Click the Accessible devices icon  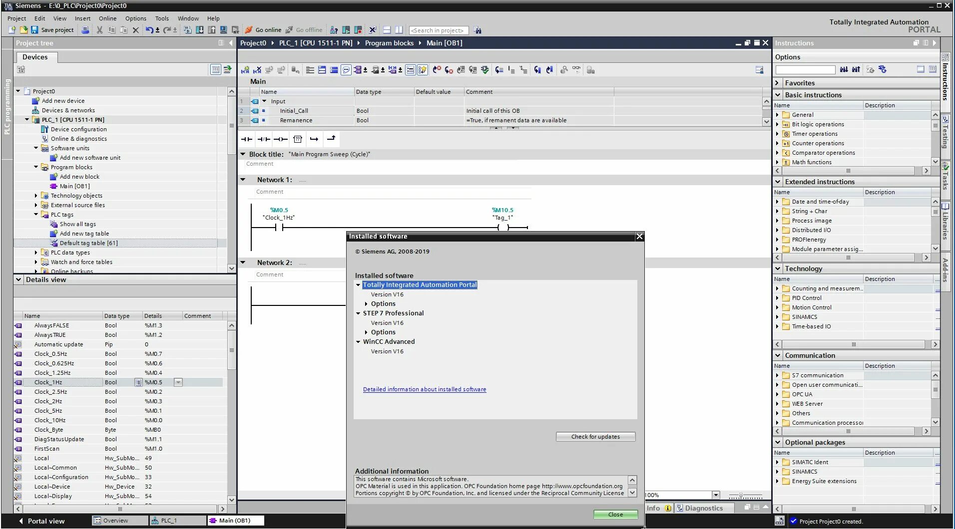click(334, 30)
